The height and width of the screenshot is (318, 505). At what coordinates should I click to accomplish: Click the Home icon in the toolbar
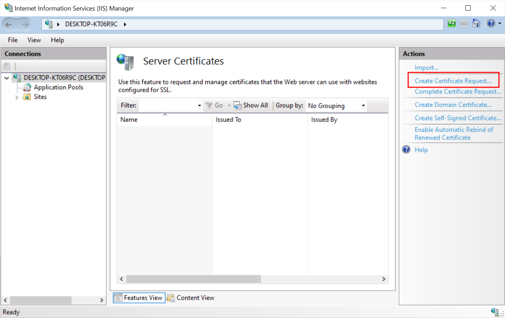click(476, 24)
